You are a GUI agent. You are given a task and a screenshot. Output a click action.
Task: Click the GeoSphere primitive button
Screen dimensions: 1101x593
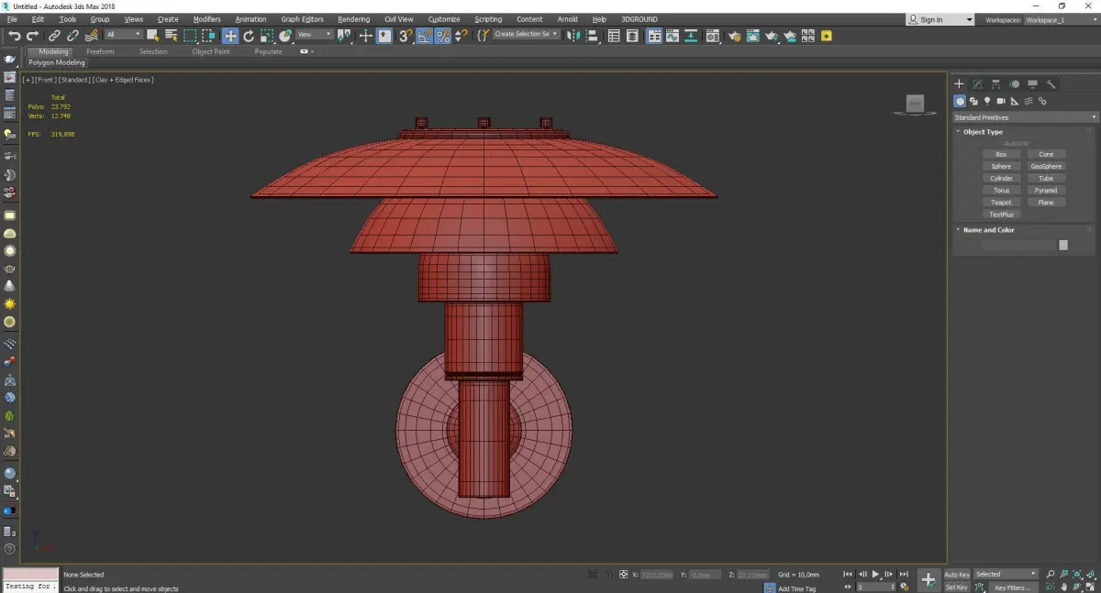pyautogui.click(x=1046, y=166)
